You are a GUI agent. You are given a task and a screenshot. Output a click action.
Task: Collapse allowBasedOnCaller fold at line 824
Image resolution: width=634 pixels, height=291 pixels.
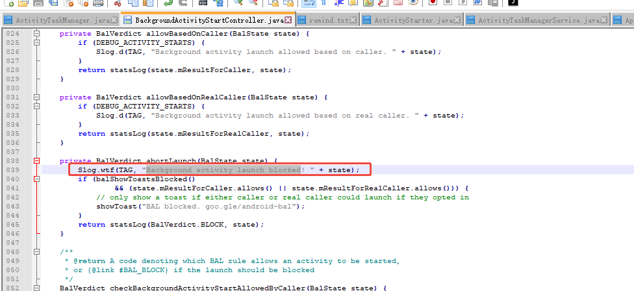(x=37, y=33)
